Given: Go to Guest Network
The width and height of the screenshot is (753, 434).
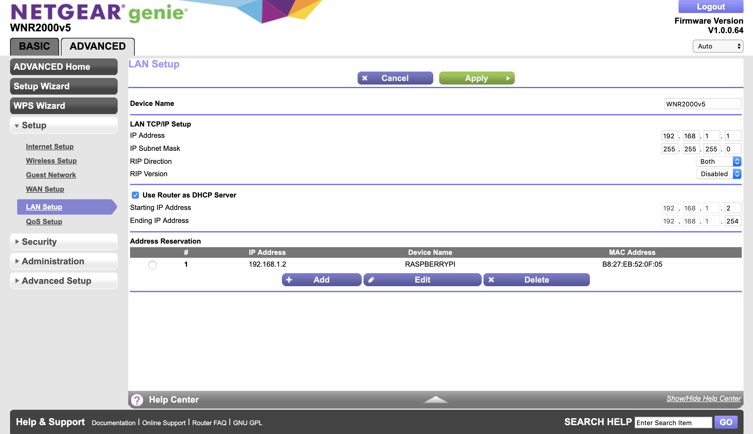Looking at the screenshot, I should [51, 175].
